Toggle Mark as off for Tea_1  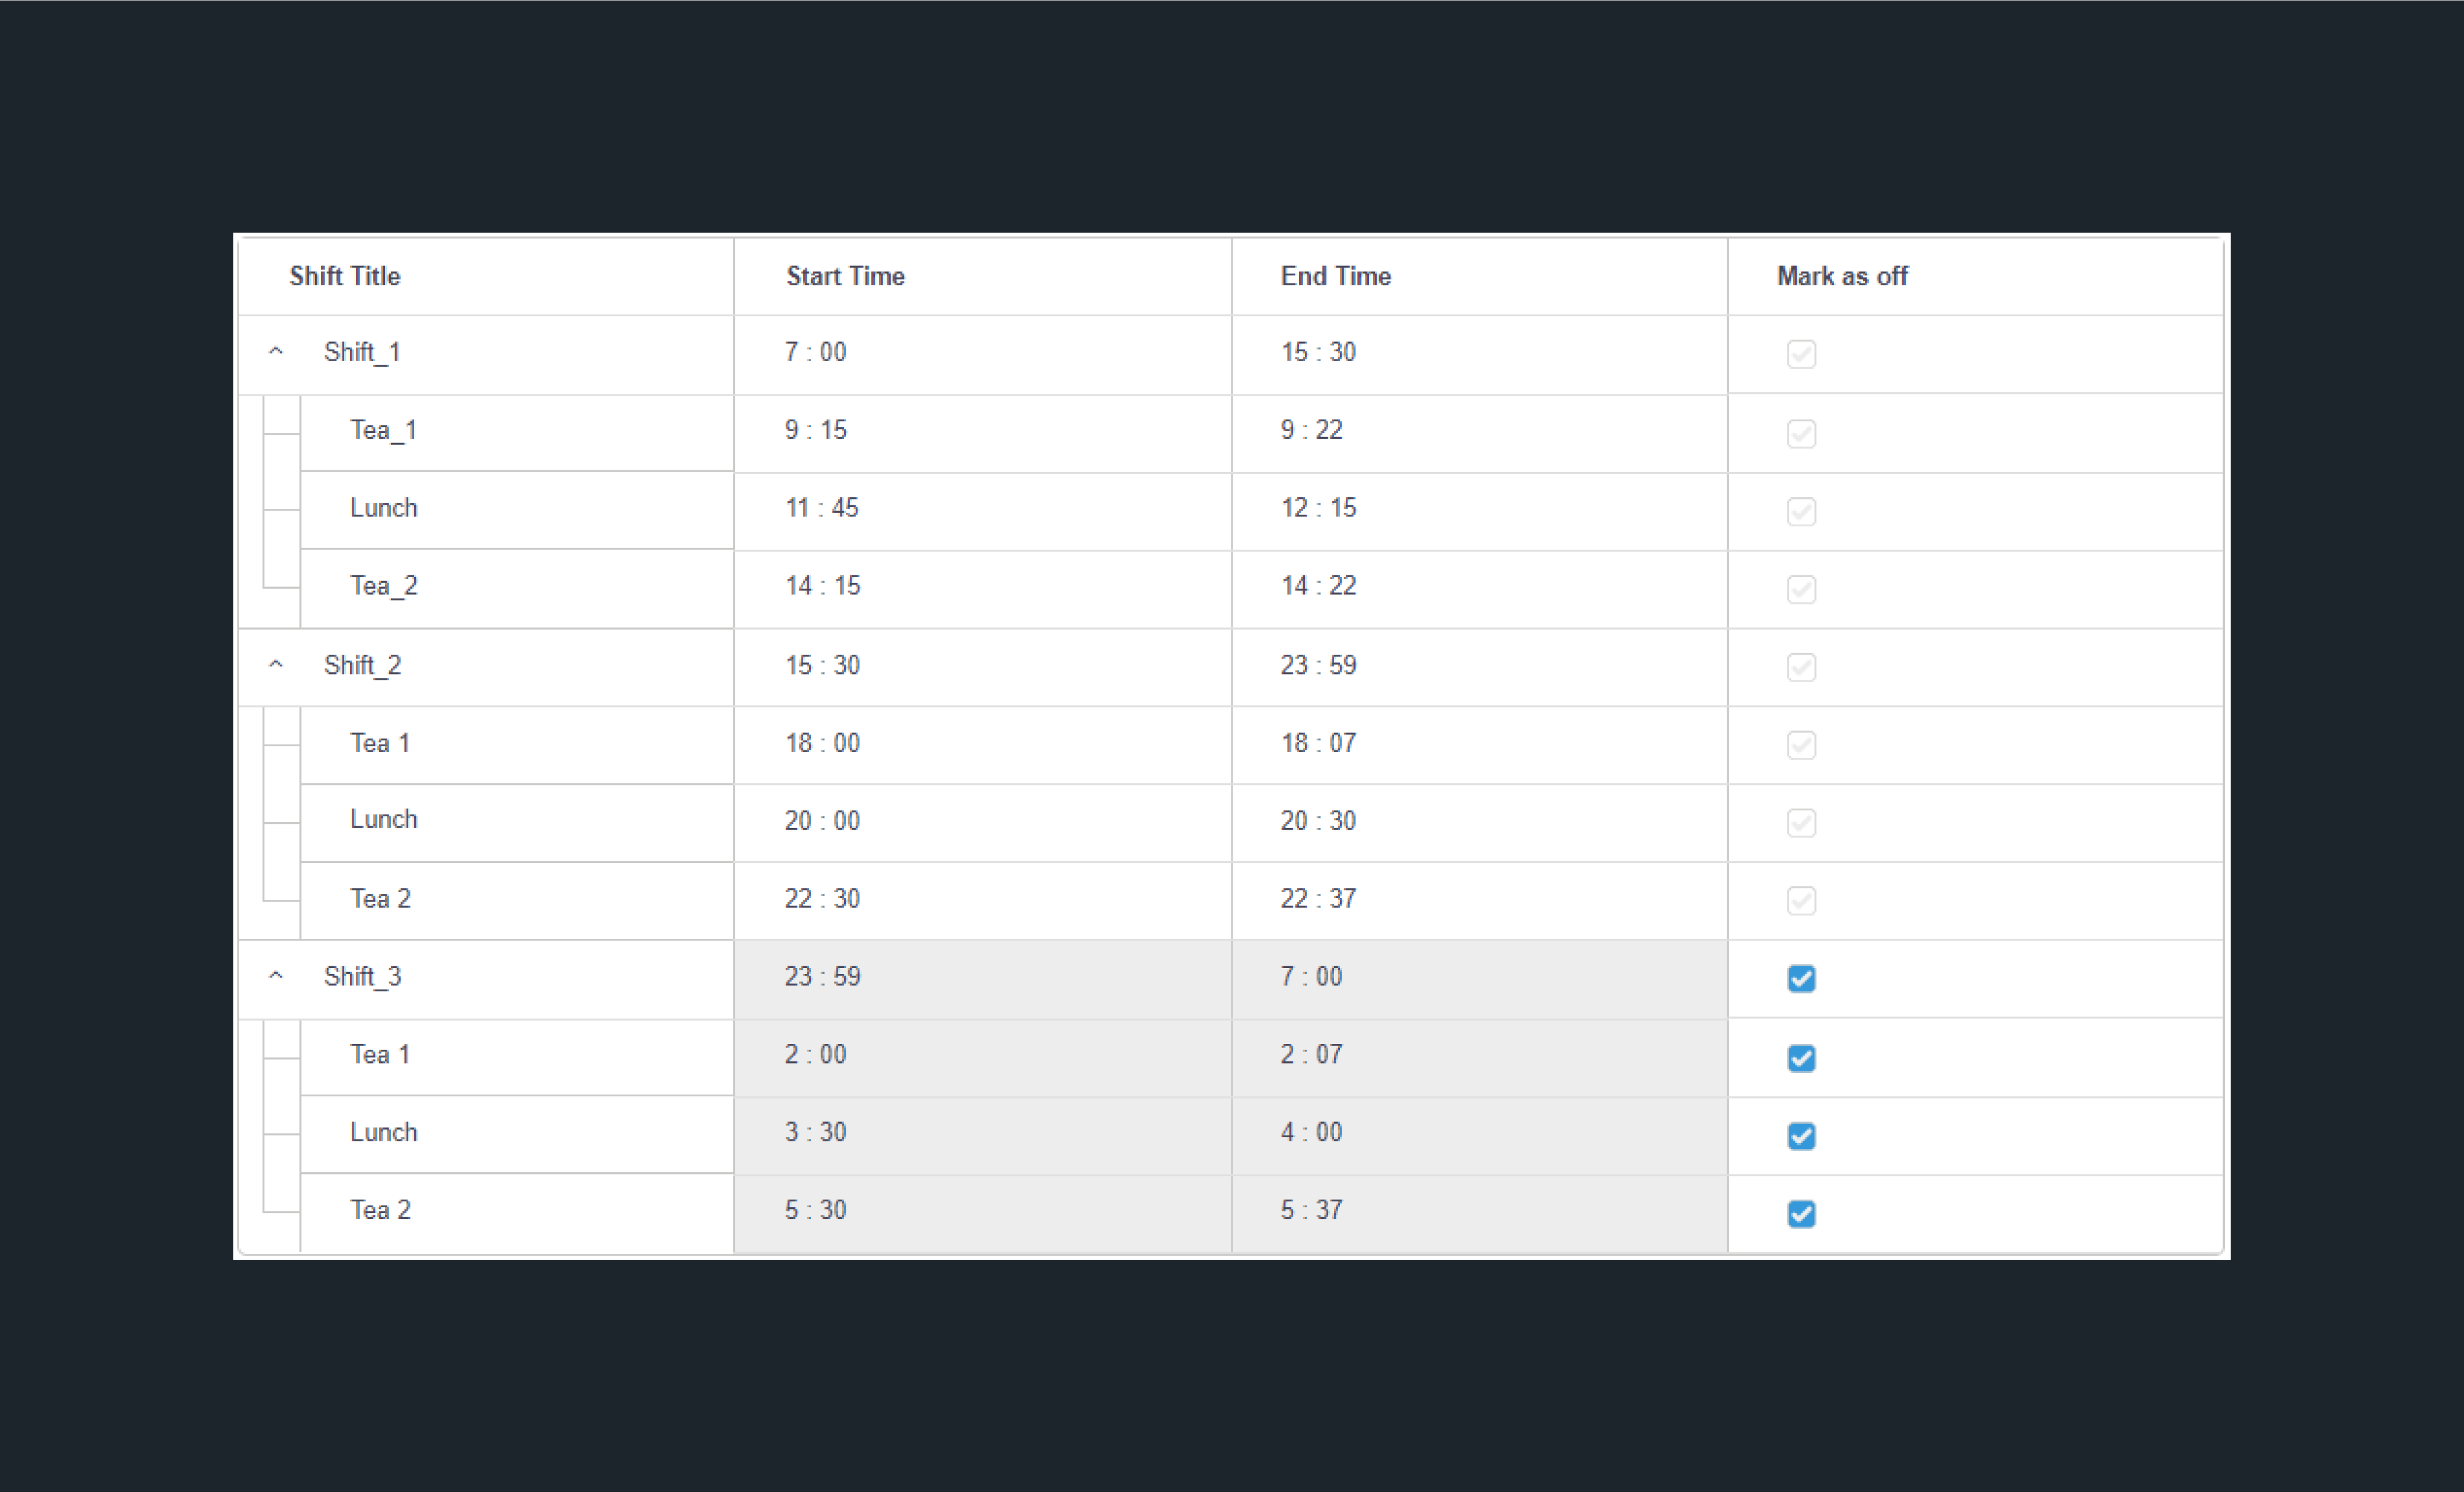[x=1801, y=433]
